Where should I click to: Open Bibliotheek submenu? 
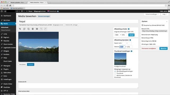(x=5, y=27)
